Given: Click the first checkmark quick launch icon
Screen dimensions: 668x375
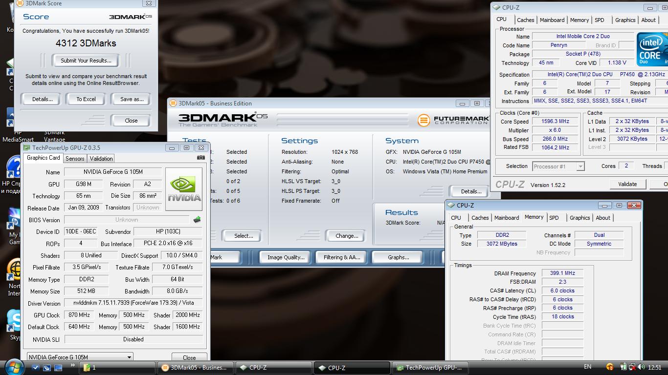Looking at the screenshot, I should (x=36, y=368).
